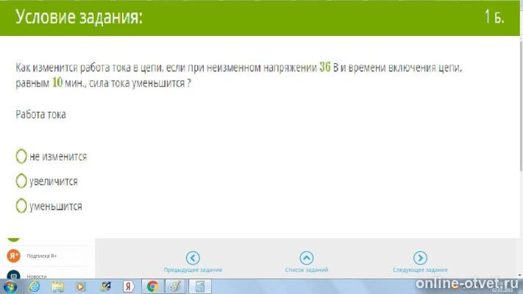
Task: Click the 'Работа тока' prompt text
Action: (40, 115)
